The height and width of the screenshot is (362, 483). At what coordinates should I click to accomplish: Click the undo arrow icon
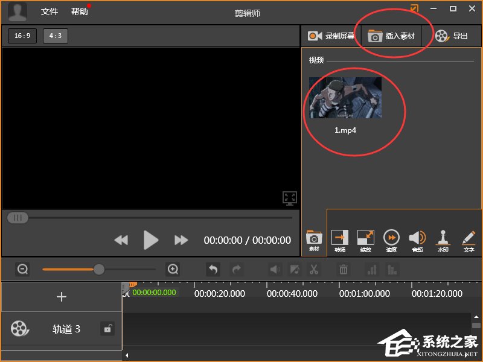click(x=213, y=269)
